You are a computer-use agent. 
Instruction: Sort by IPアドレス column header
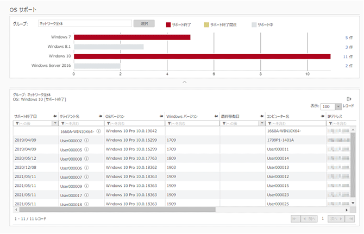point(337,116)
